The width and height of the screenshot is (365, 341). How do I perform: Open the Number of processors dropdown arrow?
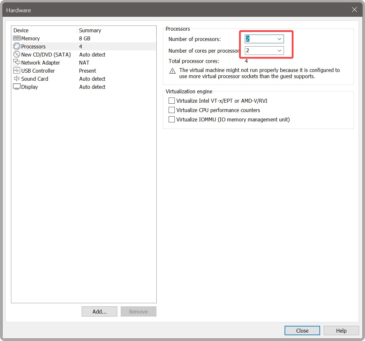pos(279,39)
